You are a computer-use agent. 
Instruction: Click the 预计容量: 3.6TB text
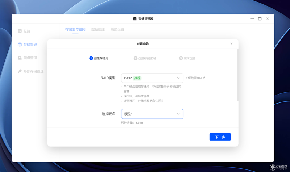132,123
